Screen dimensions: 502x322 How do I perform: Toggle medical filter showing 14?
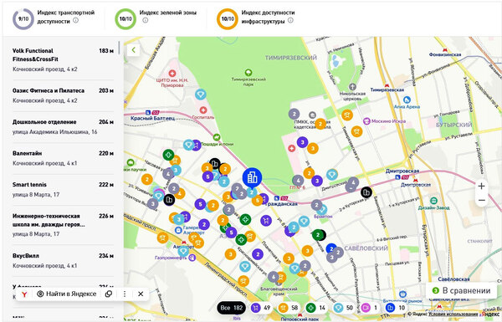[x=315, y=308]
